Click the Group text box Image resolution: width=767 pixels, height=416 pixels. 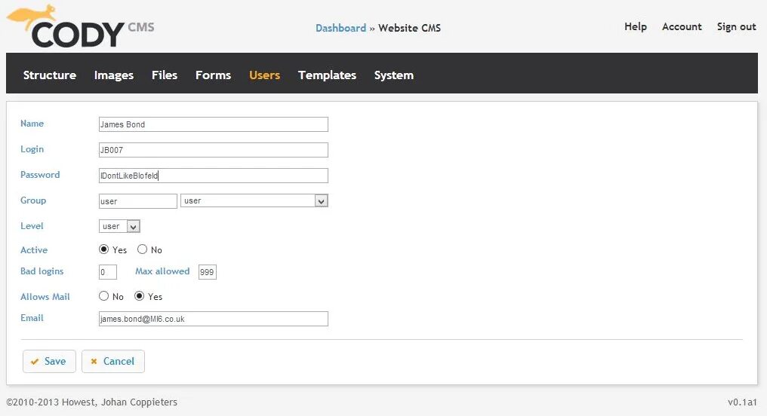(138, 201)
